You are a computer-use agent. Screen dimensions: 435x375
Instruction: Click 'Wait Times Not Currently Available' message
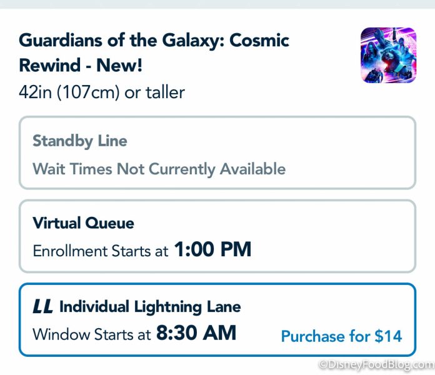click(x=159, y=168)
